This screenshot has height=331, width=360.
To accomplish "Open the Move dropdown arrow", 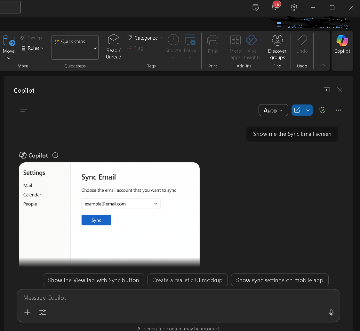I will (9, 58).
